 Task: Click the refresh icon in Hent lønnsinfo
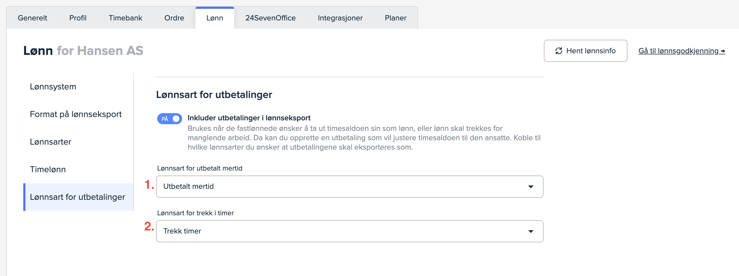558,51
